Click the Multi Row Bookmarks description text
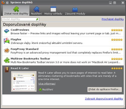126x109 pixels. (x=66, y=62)
